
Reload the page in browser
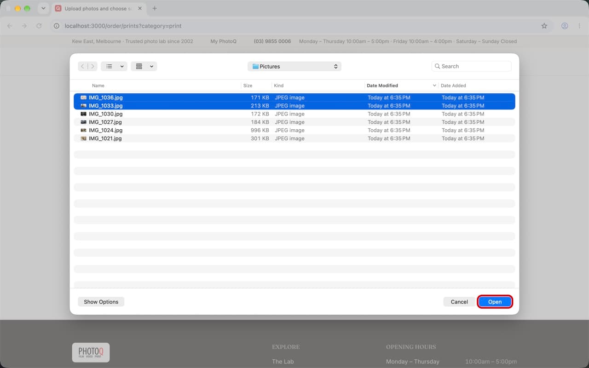click(x=39, y=26)
